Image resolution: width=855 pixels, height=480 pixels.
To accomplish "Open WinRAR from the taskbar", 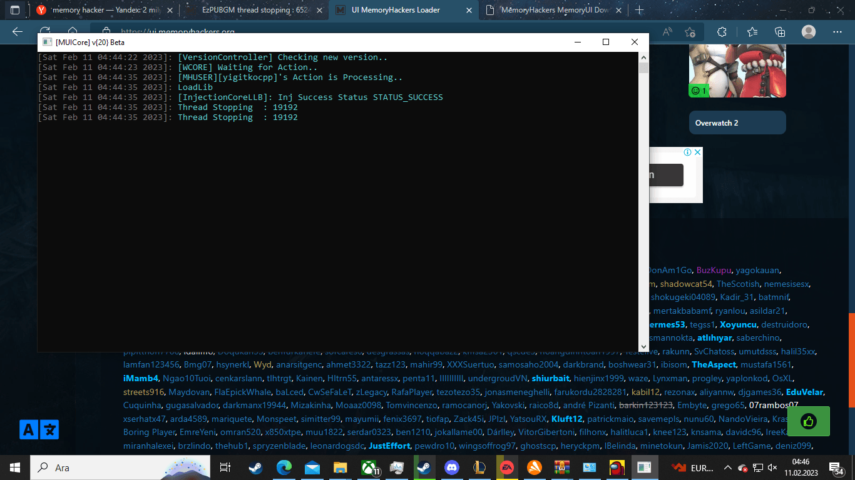I will [561, 467].
